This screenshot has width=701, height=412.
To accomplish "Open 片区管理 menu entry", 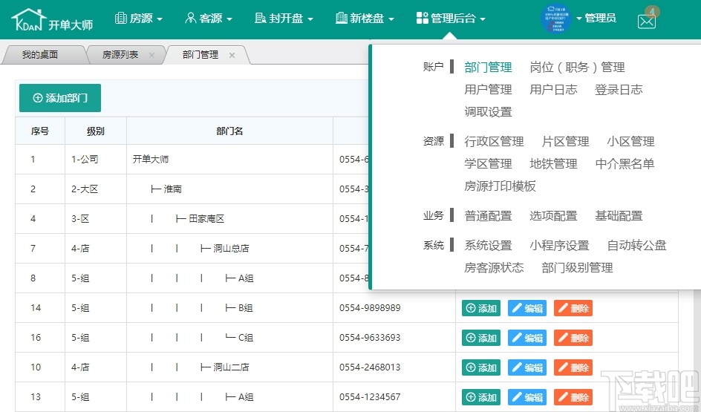I will tap(566, 142).
